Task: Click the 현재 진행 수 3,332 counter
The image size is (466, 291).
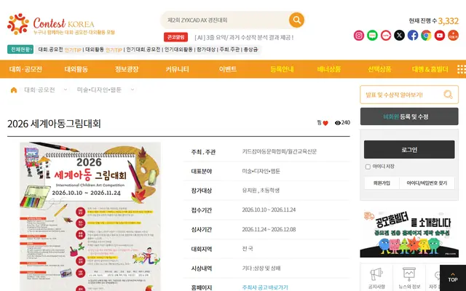Action: click(x=434, y=21)
